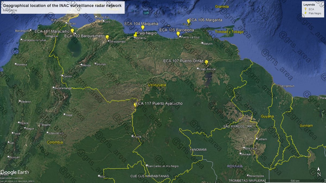Image resolution: width=326 pixels, height=183 pixels.
Task: Click the ECA 105 Barcelona placemark pin
Action: (x=178, y=34)
